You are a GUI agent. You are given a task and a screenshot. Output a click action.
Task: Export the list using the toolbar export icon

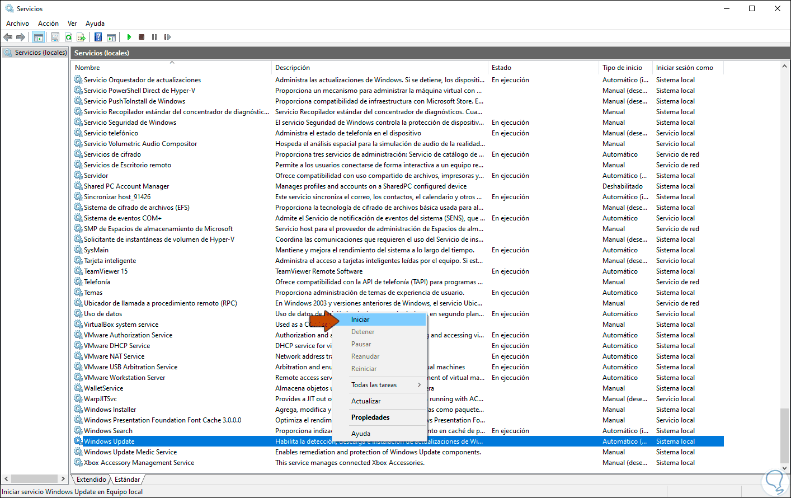[x=81, y=37]
